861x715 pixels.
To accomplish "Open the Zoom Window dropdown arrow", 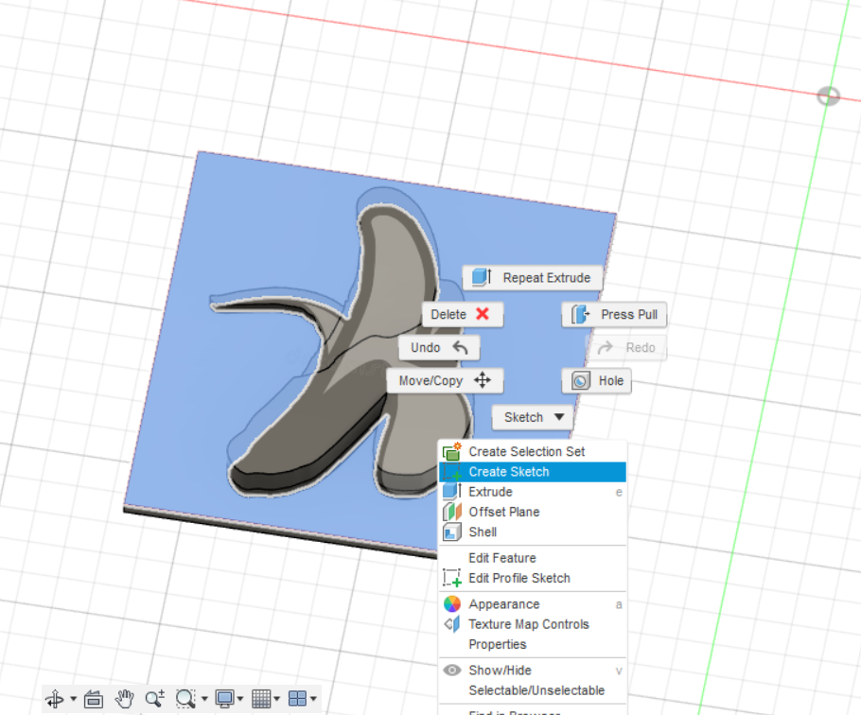I will tap(204, 699).
